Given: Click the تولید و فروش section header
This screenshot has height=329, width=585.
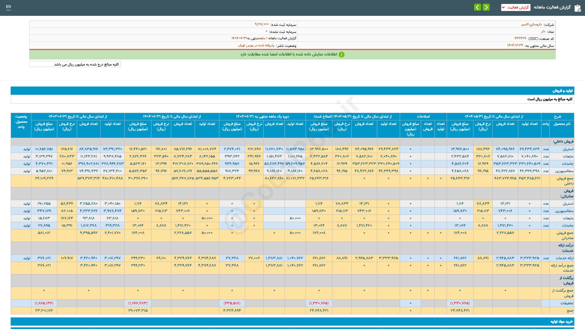Looking at the screenshot, I should [562, 91].
